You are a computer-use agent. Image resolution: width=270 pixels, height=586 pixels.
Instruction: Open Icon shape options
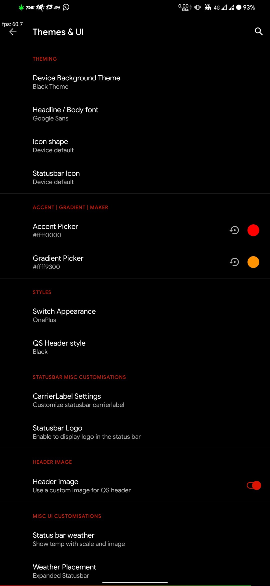pos(53,145)
